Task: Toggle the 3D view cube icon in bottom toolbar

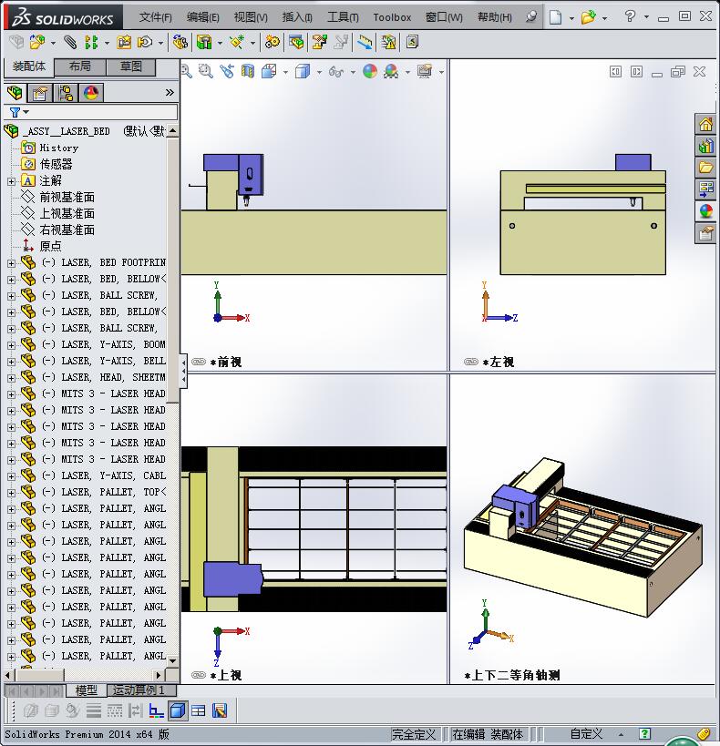Action: coord(178,710)
